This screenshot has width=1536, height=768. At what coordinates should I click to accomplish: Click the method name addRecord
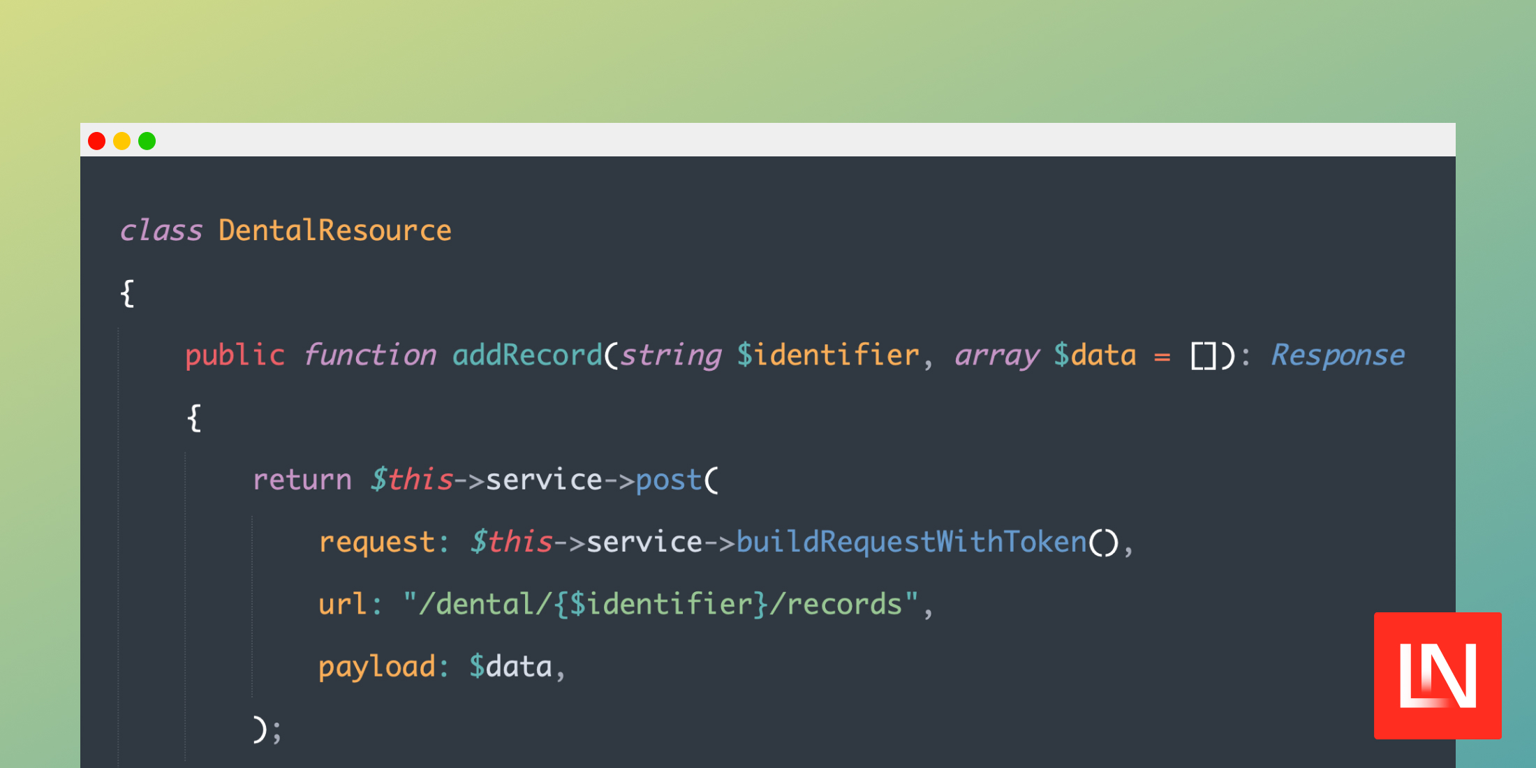click(x=527, y=355)
